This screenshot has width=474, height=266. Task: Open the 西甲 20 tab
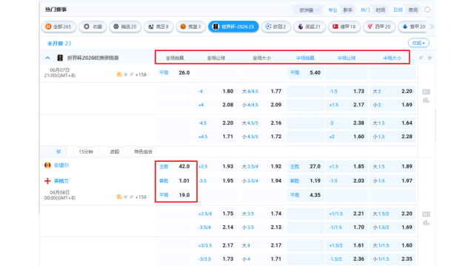pyautogui.click(x=379, y=27)
